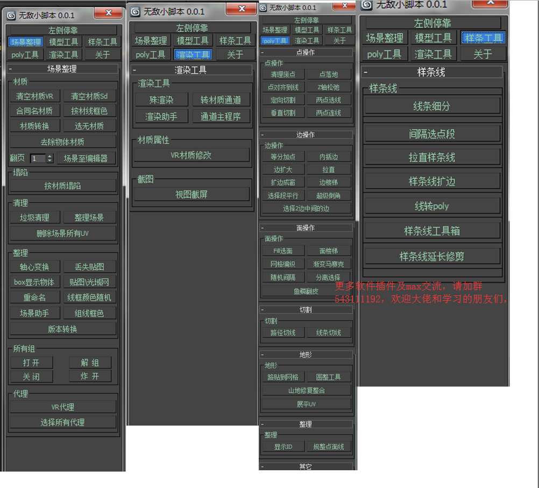Select the highlighted 场景整理 tab
Screen dimensions: 539x488
tap(25, 42)
